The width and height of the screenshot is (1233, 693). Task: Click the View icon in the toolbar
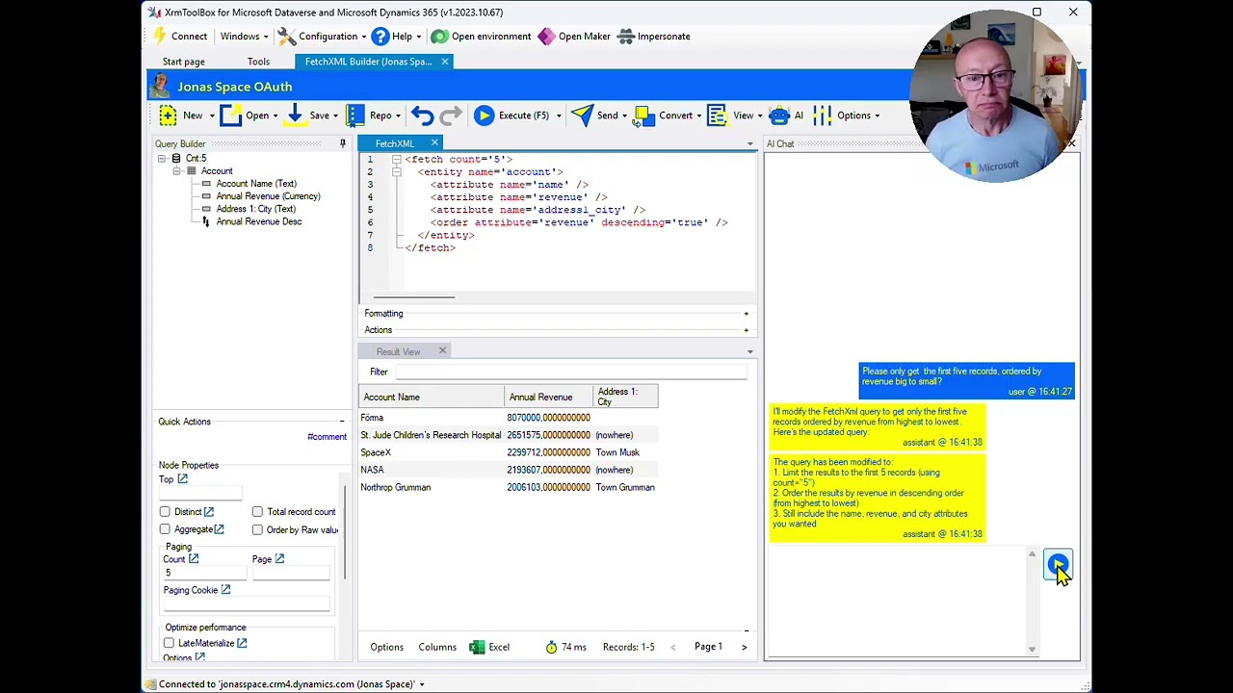pos(717,115)
